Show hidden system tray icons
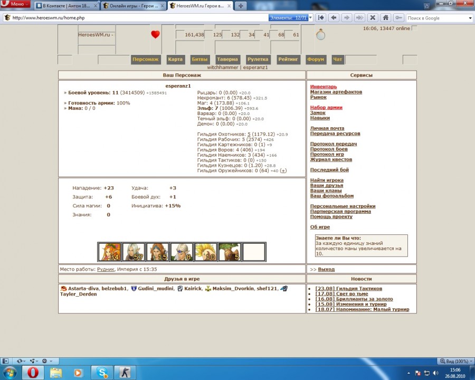 coord(408,373)
